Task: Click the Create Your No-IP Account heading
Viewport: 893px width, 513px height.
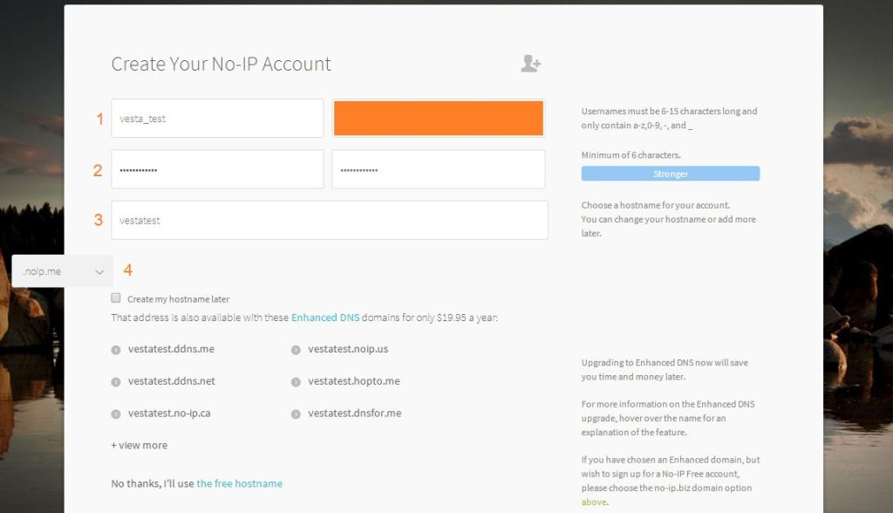Action: pos(221,64)
